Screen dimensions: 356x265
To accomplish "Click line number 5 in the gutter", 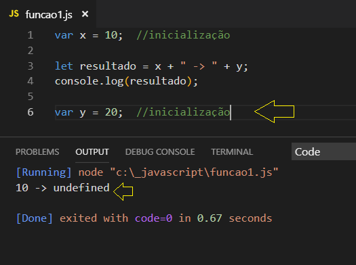I will click(31, 97).
